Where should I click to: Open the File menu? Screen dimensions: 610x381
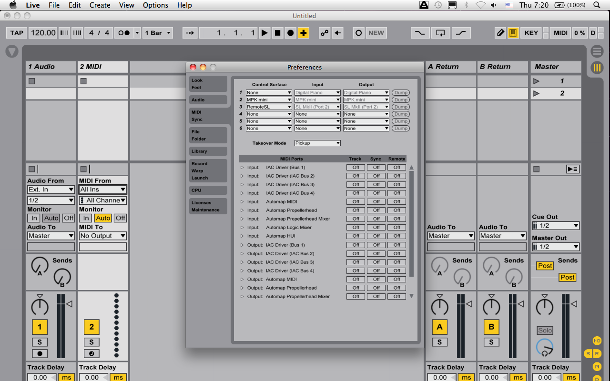pos(54,5)
